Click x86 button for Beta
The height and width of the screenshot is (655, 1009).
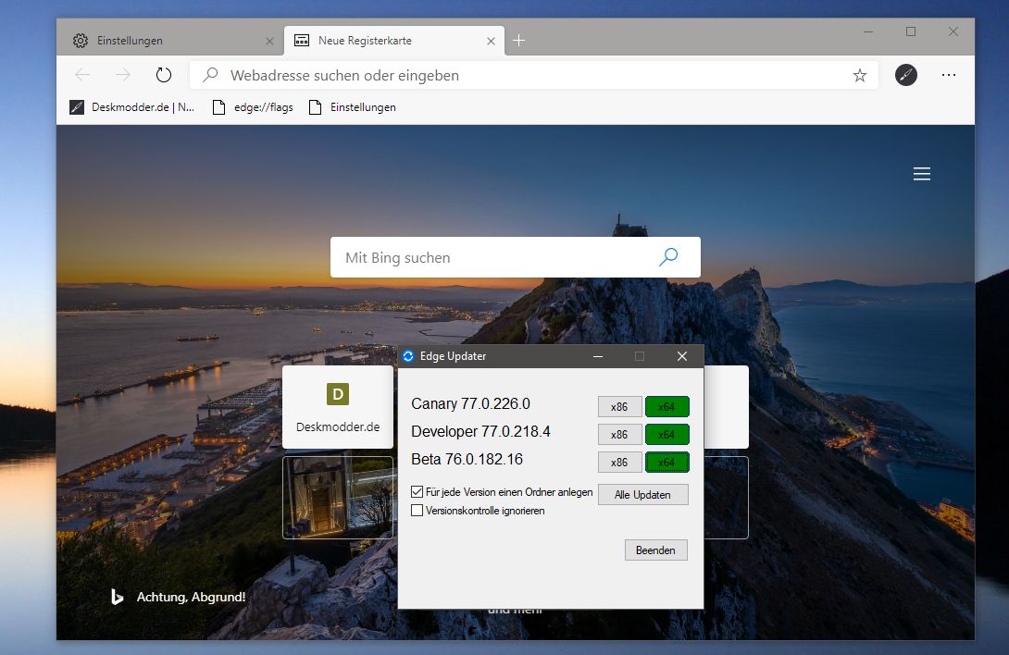619,462
